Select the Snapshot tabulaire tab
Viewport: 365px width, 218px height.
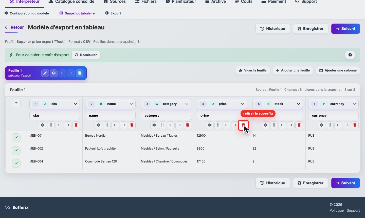tap(77, 13)
